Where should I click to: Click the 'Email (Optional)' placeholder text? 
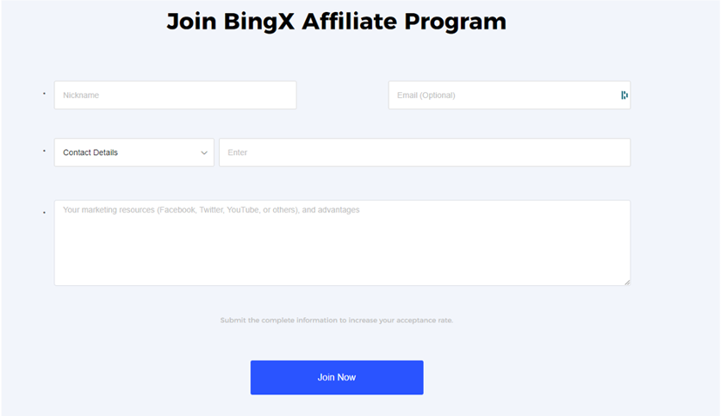(x=426, y=95)
